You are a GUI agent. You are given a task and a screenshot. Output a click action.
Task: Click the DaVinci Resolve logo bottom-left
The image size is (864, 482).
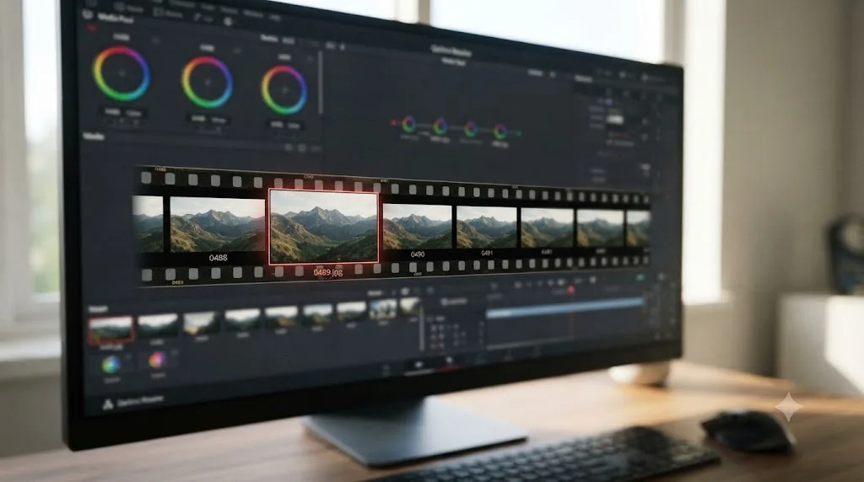(108, 404)
